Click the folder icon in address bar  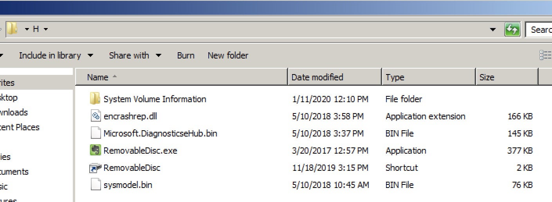[x=13, y=29]
